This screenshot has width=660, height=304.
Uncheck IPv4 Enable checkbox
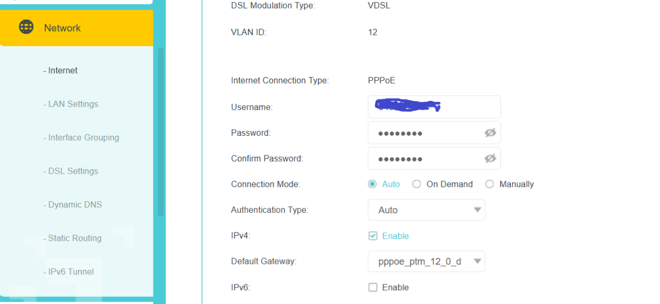pos(373,236)
